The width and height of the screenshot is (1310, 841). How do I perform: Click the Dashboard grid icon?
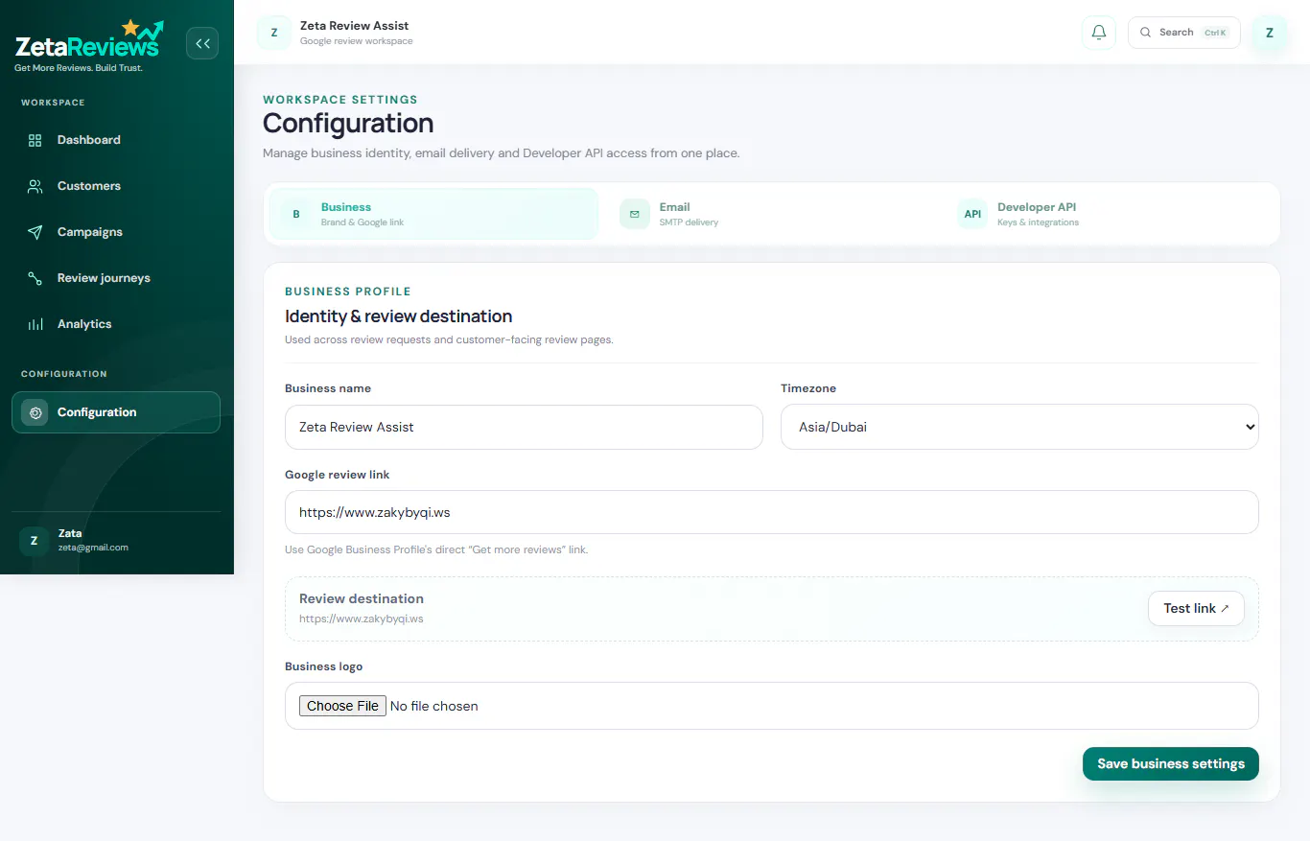coord(35,140)
